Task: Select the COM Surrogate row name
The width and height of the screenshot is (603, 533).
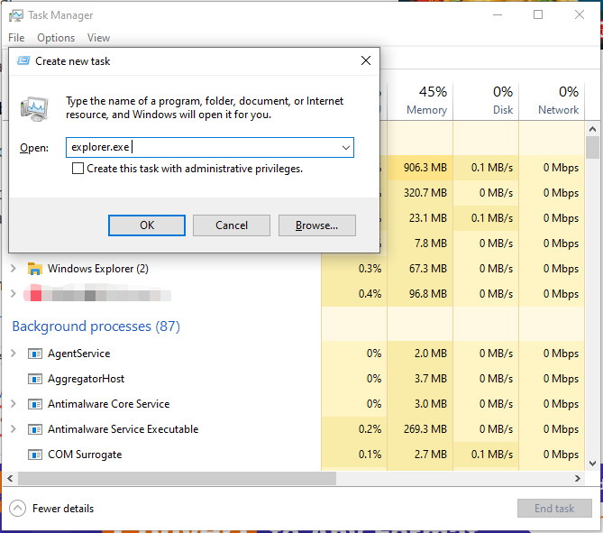Action: pos(85,455)
